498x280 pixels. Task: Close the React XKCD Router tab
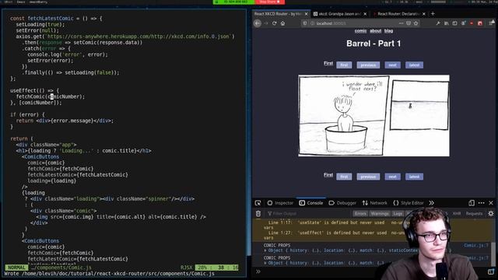(x=306, y=14)
